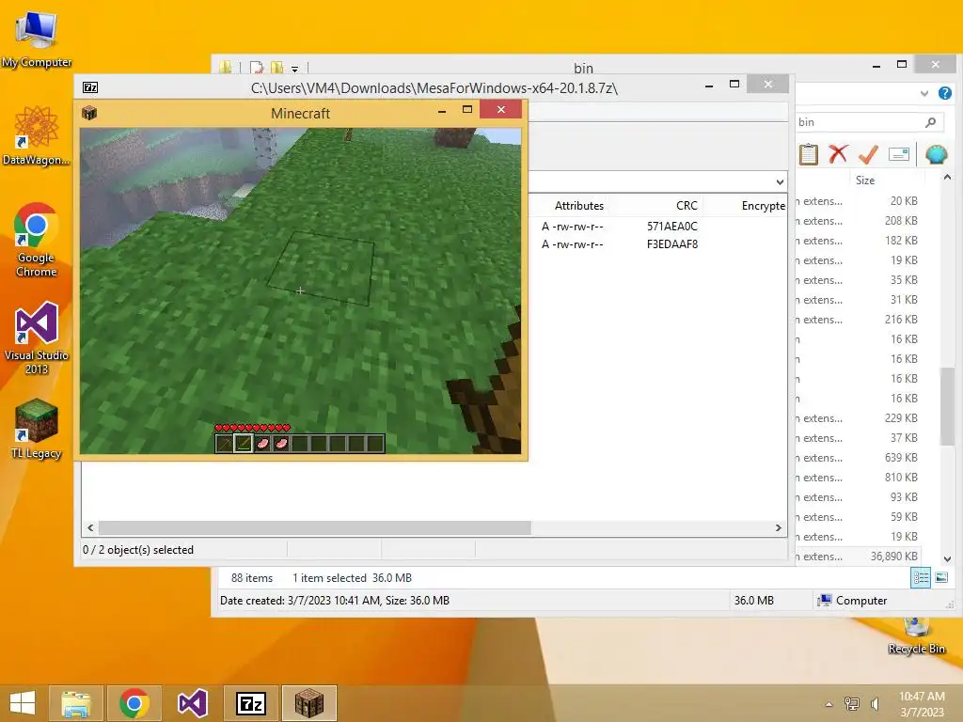Viewport: 963px width, 722px height.
Task: Select the 208 KB file row
Action: [858, 220]
